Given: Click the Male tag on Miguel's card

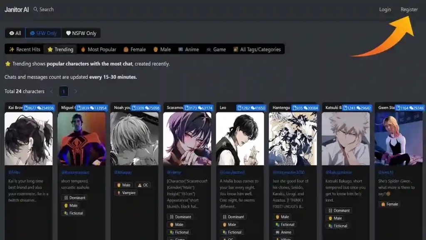Looking at the screenshot, I should click(71, 205).
